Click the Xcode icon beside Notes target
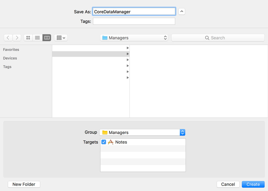Image resolution: width=268 pixels, height=191 pixels. 110,142
